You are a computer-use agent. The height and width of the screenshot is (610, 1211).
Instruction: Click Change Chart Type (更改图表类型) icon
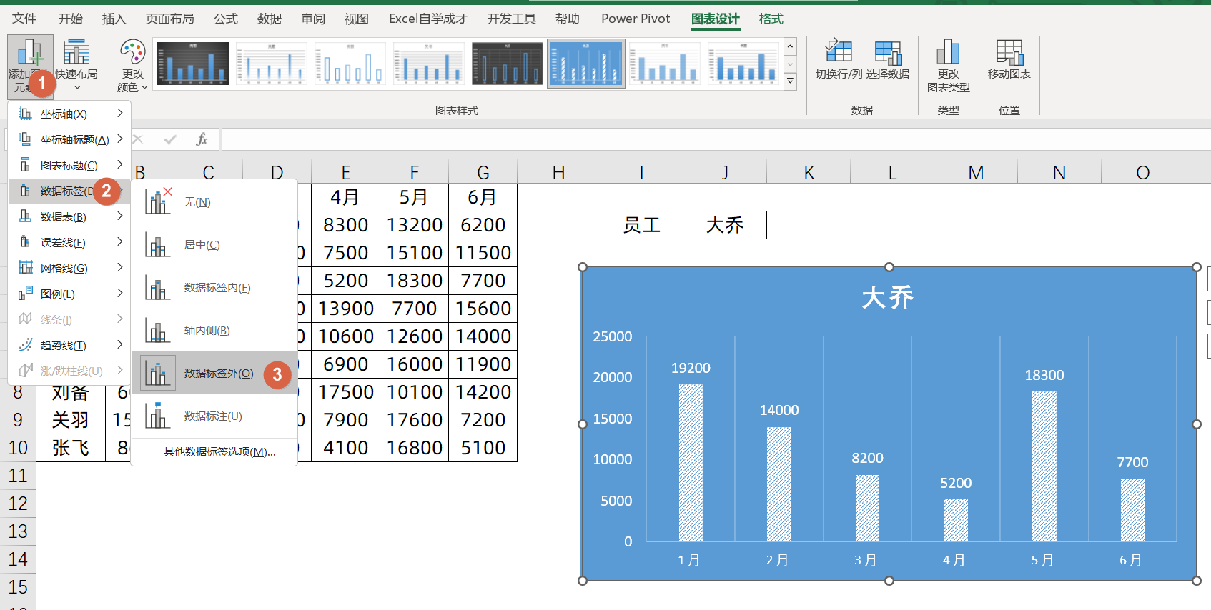click(x=949, y=66)
